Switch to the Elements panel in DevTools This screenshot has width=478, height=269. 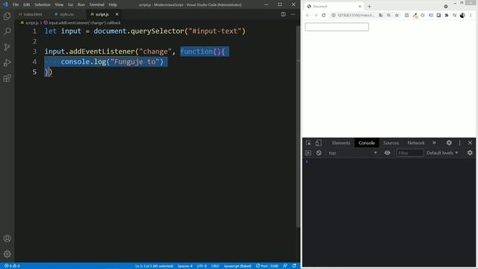341,143
